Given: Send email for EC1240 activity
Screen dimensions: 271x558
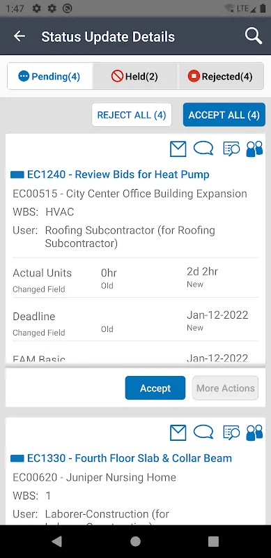Looking at the screenshot, I should click(x=178, y=149).
